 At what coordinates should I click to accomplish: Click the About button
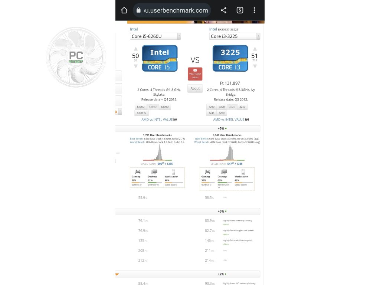pos(195,88)
